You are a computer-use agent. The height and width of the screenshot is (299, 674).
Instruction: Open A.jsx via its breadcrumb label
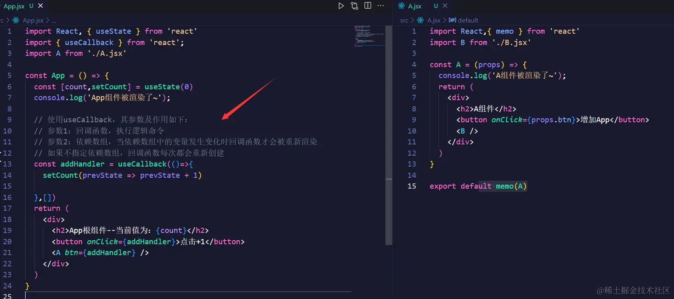434,20
